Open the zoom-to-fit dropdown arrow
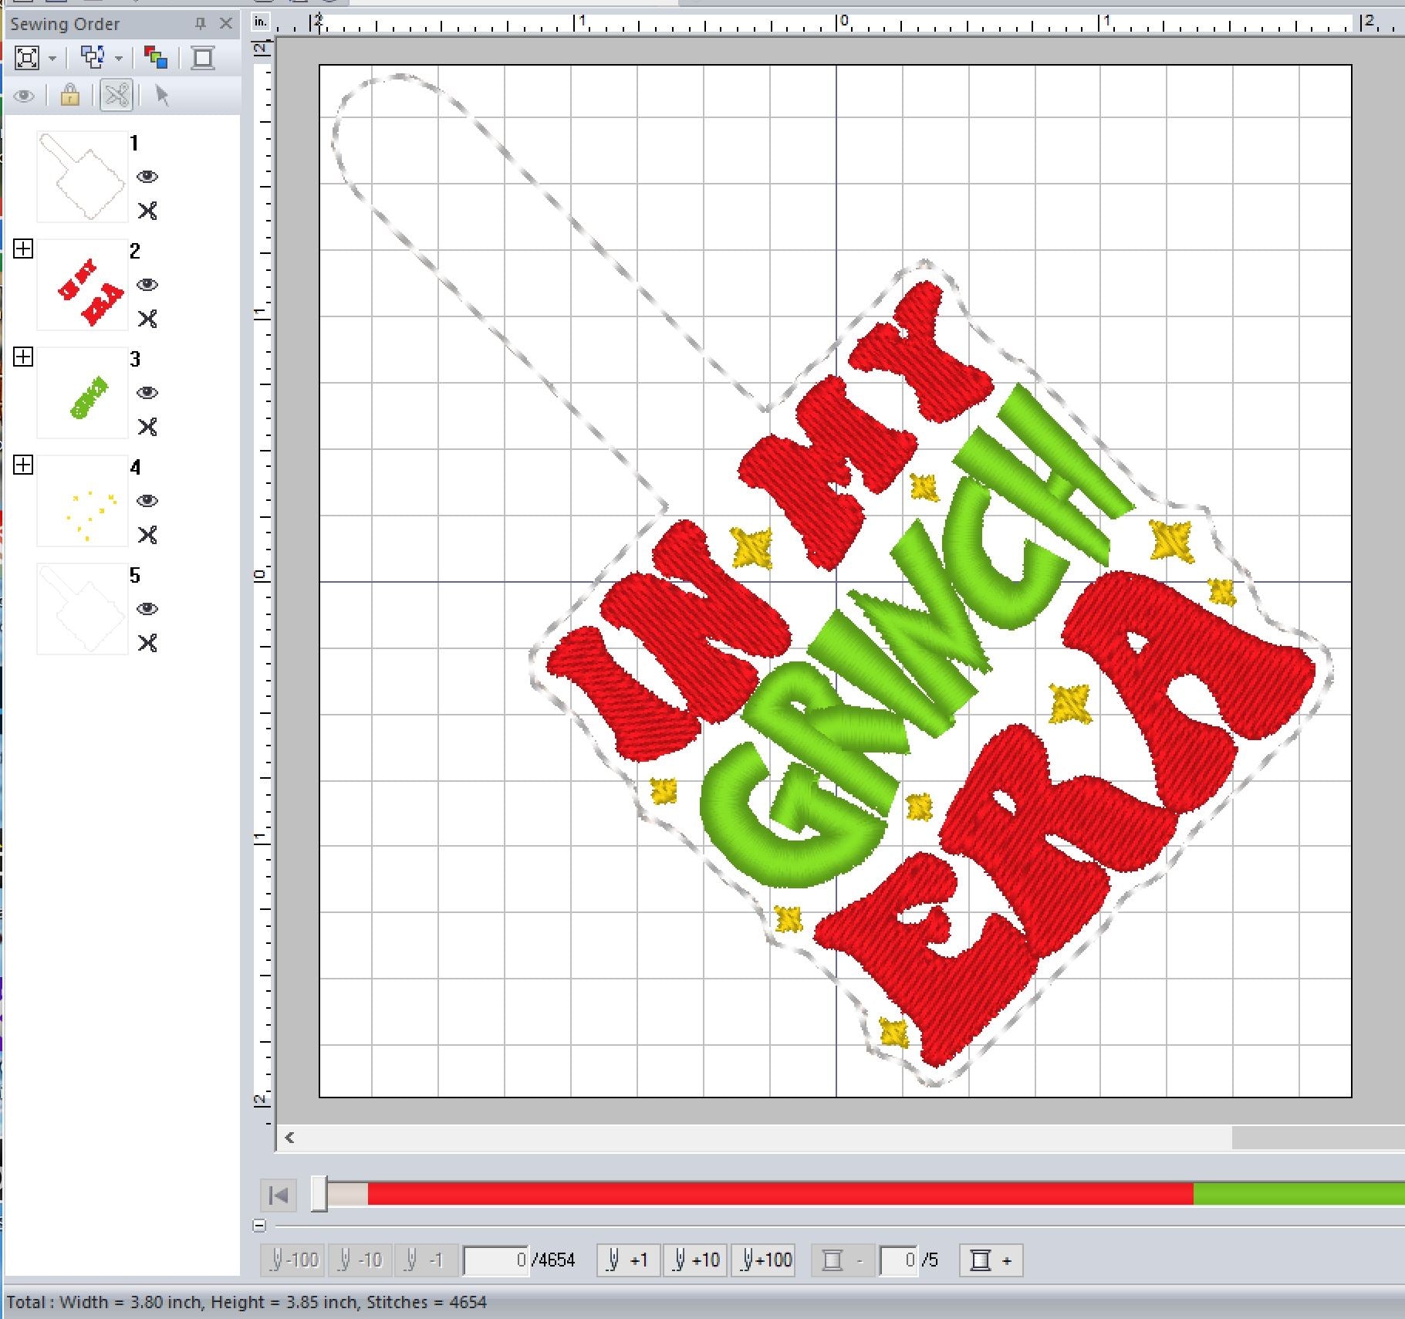The width and height of the screenshot is (1405, 1319). pyautogui.click(x=52, y=59)
